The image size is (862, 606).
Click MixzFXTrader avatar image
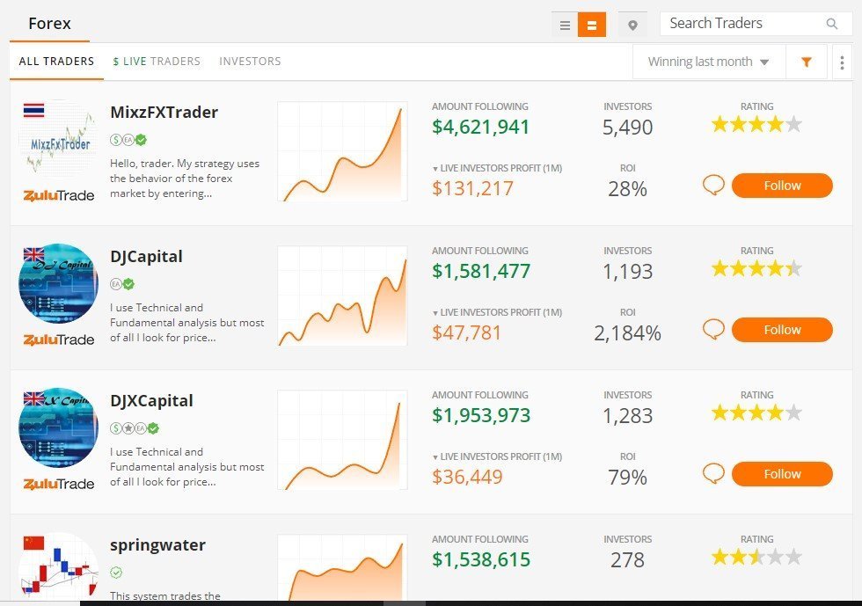click(x=58, y=139)
